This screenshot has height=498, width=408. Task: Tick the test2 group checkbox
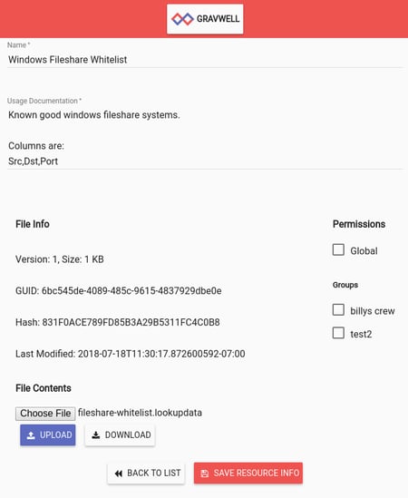(x=338, y=333)
